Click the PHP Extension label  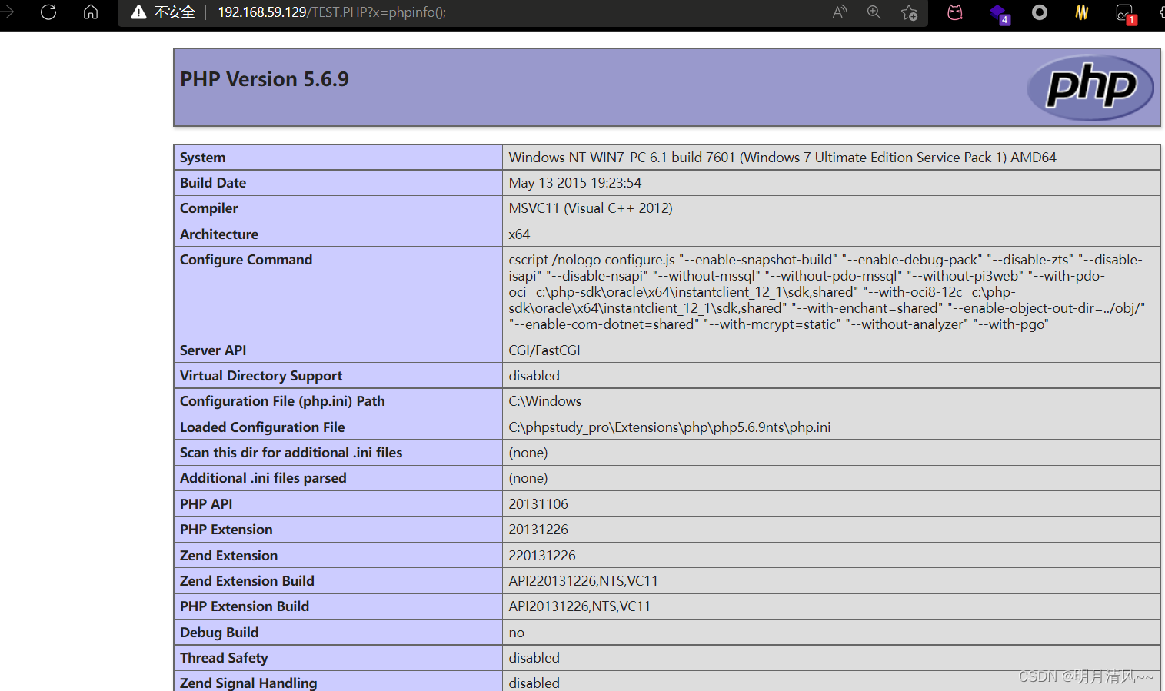[226, 530]
